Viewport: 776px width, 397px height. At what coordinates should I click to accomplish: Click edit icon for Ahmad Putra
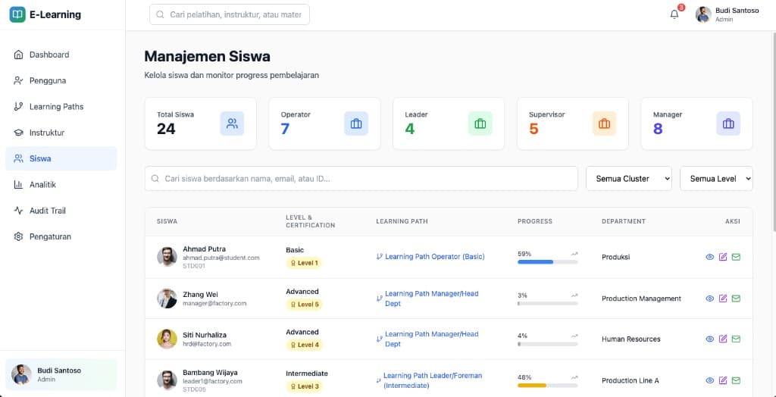point(723,257)
